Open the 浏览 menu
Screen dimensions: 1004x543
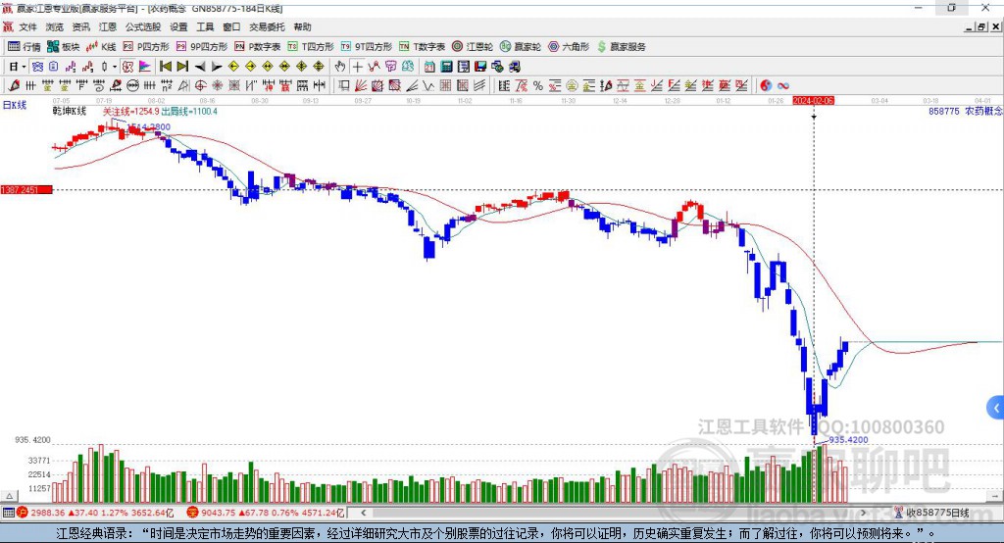(55, 26)
